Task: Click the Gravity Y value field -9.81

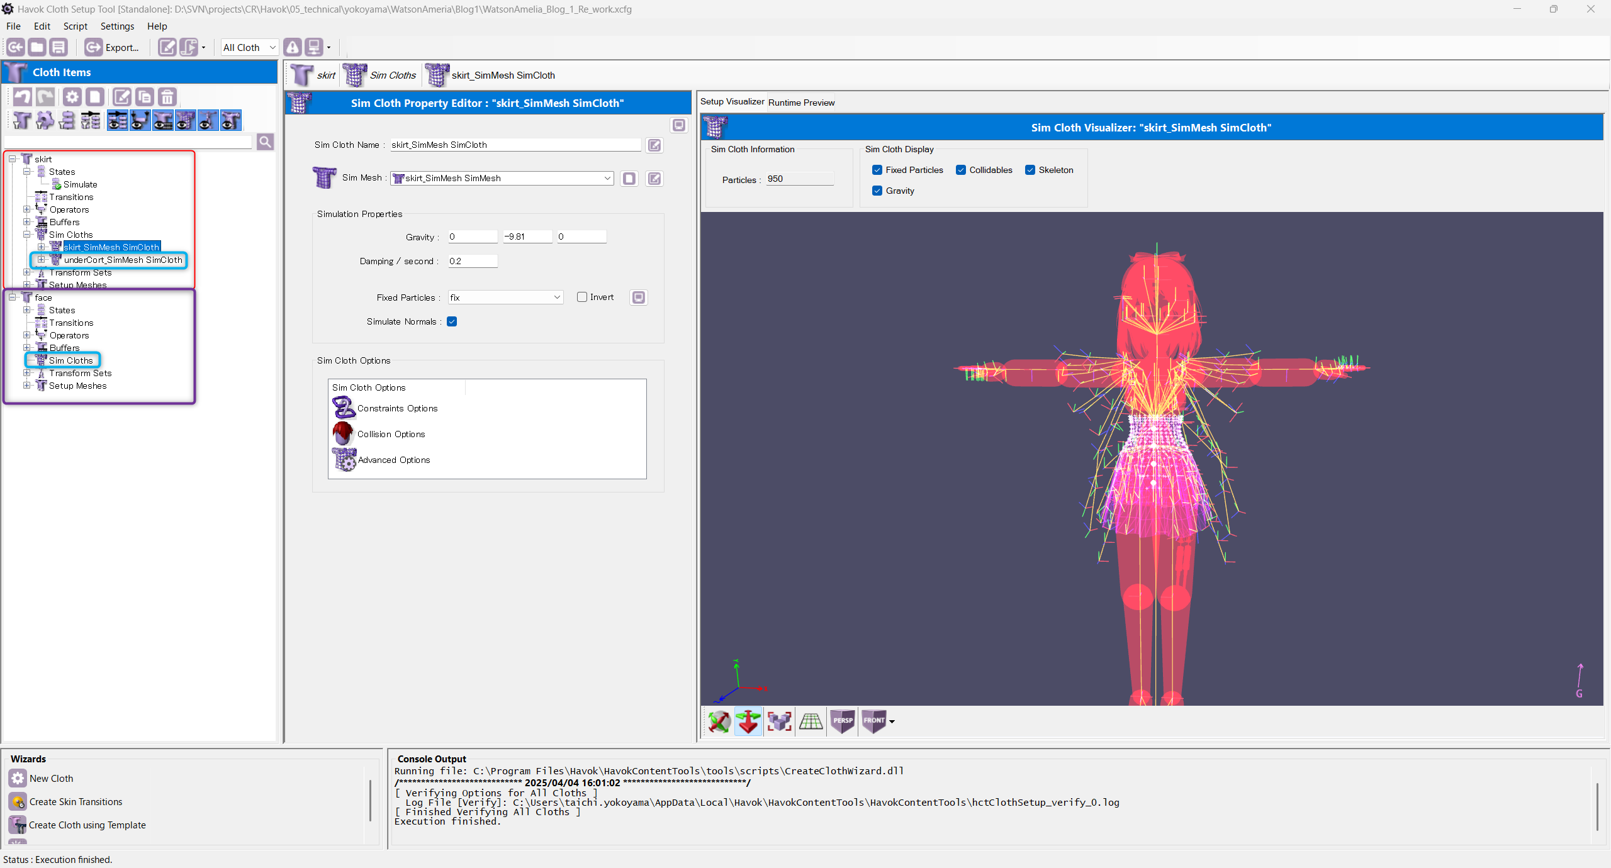Action: tap(527, 236)
